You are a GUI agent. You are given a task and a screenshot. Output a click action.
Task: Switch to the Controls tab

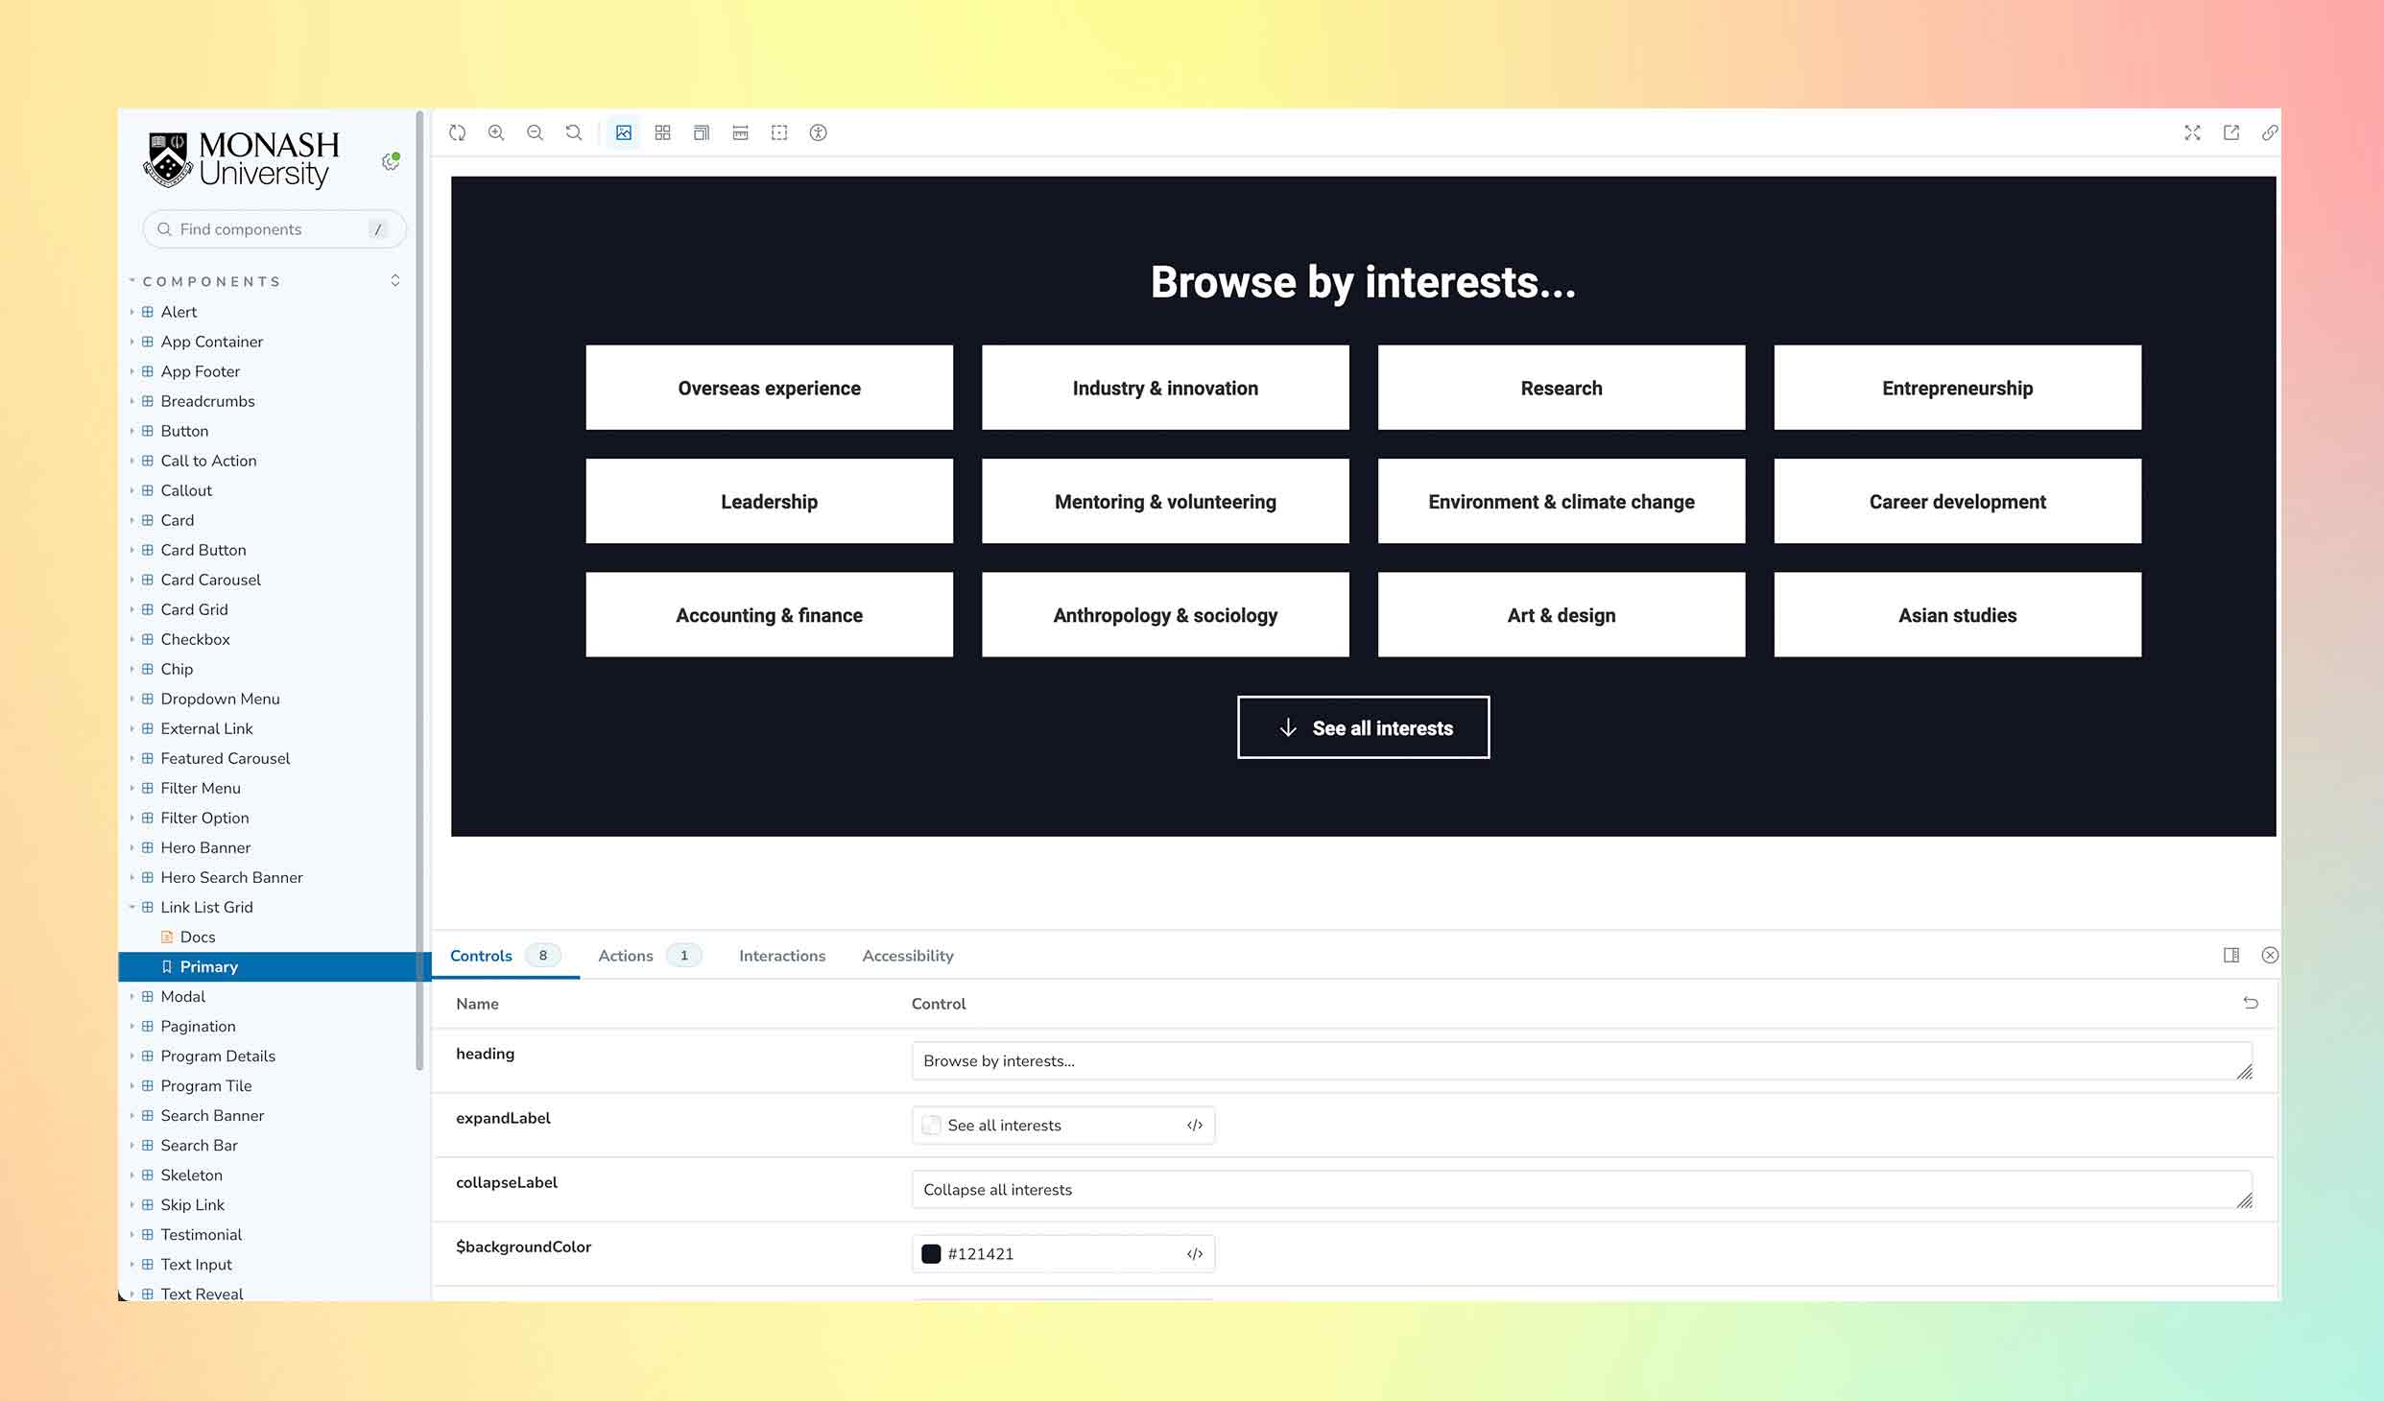coord(505,955)
